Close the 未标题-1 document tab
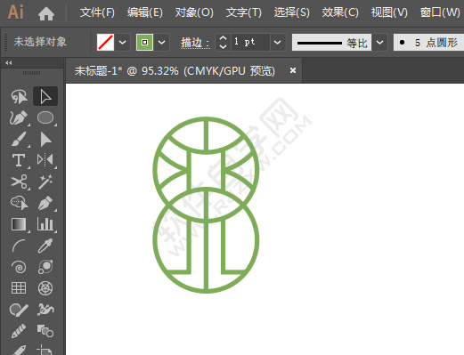The height and width of the screenshot is (355, 464). 293,70
